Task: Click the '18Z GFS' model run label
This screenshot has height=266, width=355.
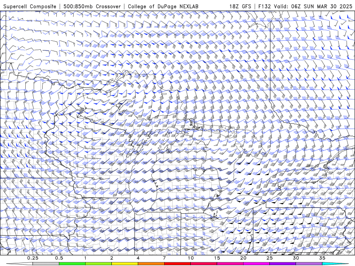Action: (x=240, y=7)
